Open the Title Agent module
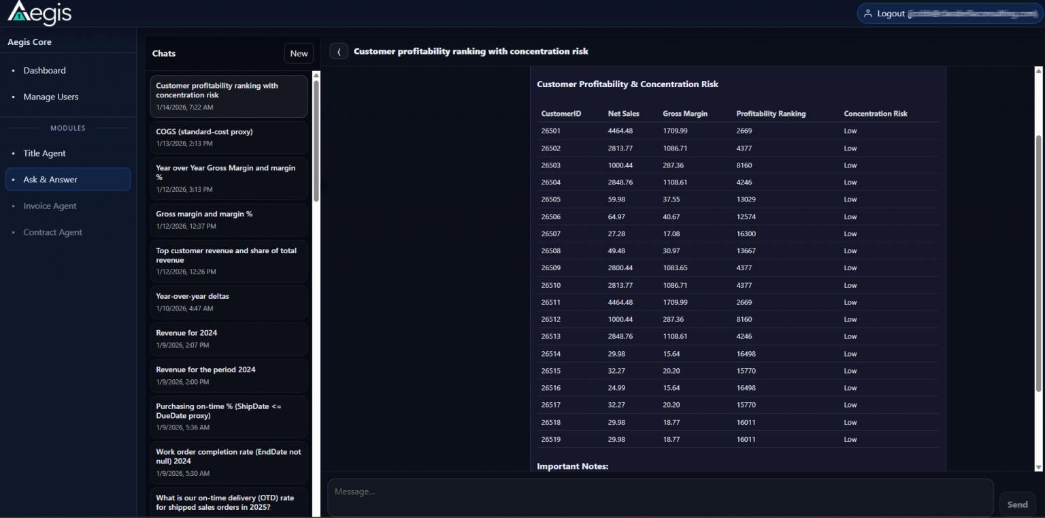Screen dimensions: 1045x518 44,154
